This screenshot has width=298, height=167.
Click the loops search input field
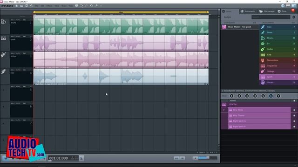271,17
